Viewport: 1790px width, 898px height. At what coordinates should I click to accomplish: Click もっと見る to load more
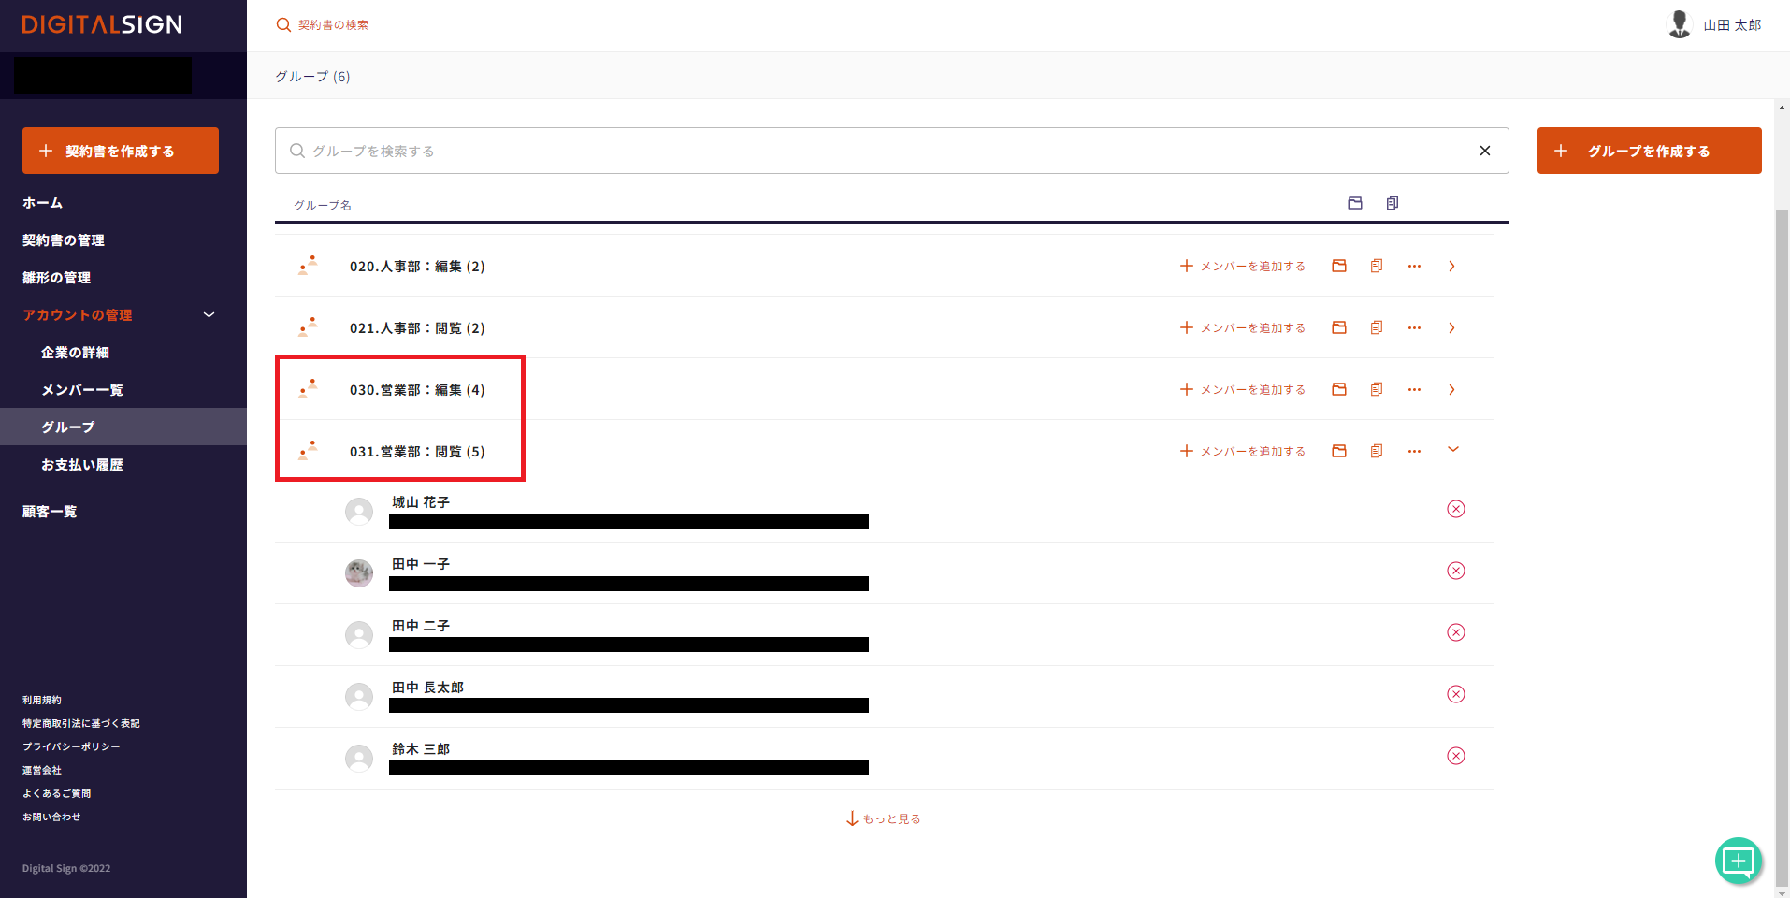[x=884, y=819]
